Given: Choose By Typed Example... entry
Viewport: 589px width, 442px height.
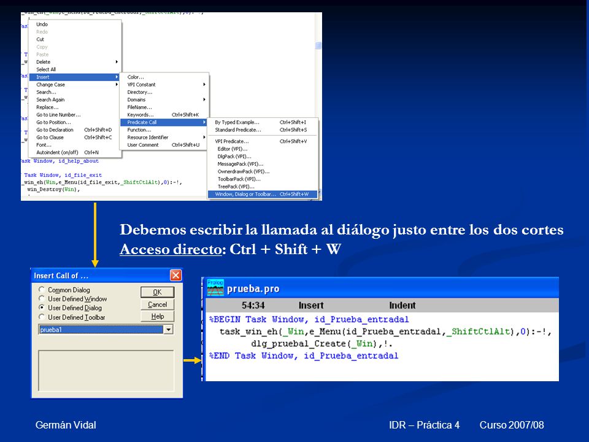Looking at the screenshot, I should pyautogui.click(x=263, y=122).
